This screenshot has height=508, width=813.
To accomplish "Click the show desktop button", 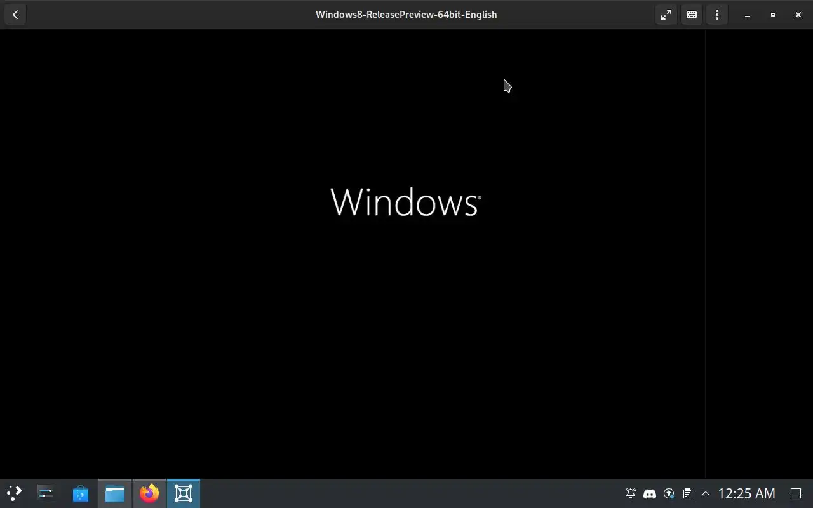I will (796, 493).
